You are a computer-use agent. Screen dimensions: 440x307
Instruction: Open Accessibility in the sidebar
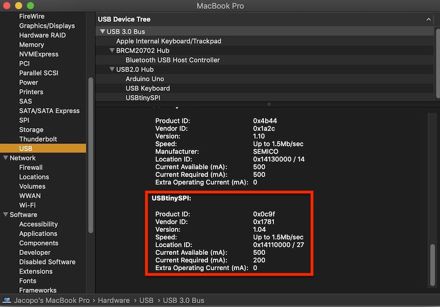pyautogui.click(x=38, y=224)
